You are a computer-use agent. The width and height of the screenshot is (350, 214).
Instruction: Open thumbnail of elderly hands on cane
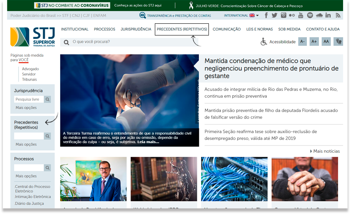tap(305, 179)
